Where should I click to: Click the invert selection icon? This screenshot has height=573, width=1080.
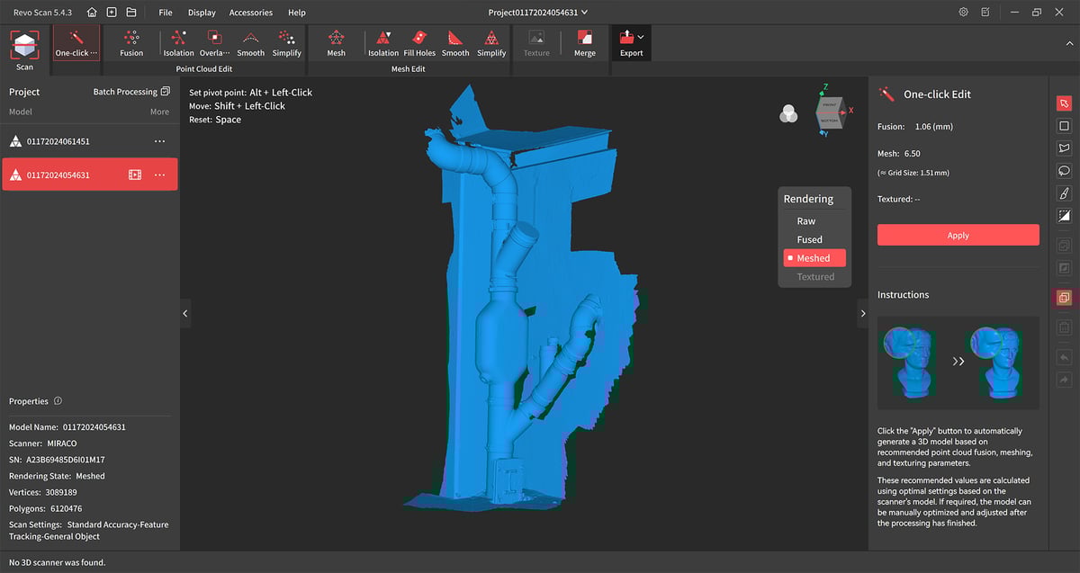tap(1064, 216)
